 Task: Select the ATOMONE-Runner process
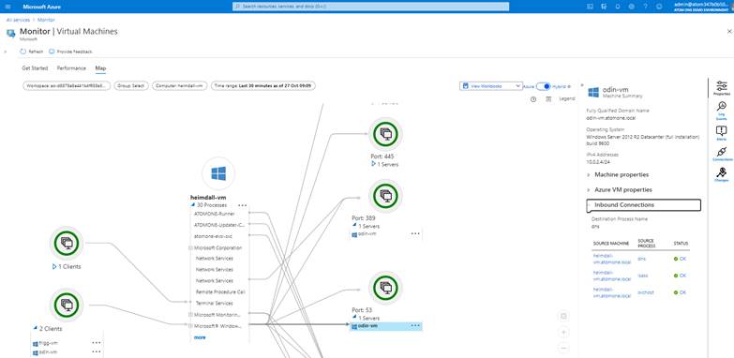(x=215, y=214)
